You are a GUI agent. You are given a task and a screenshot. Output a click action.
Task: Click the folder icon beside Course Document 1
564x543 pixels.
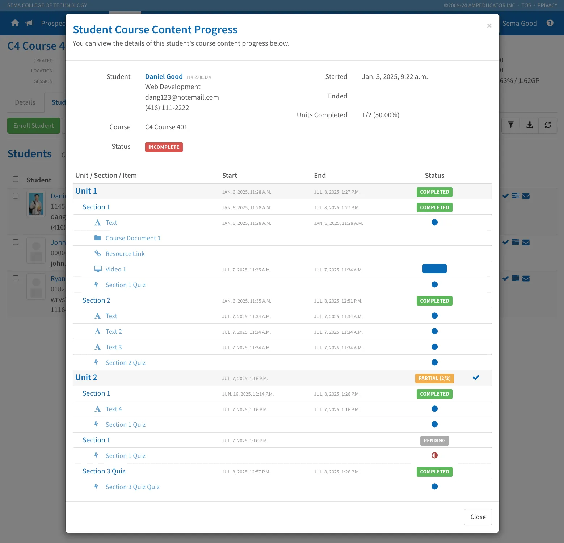coord(98,238)
